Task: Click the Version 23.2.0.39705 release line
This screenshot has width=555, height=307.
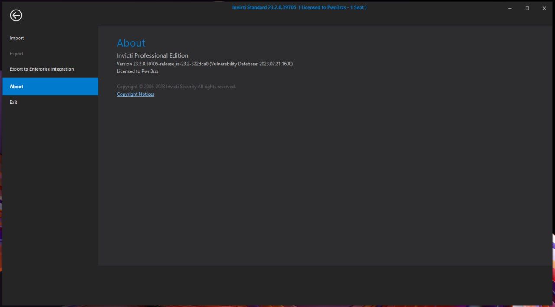Action: [x=205, y=64]
